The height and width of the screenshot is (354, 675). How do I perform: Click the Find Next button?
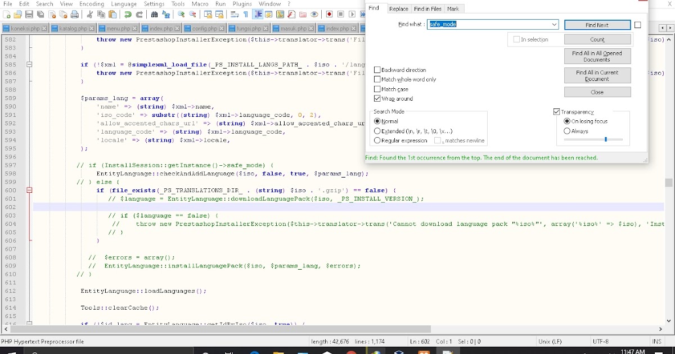click(597, 25)
